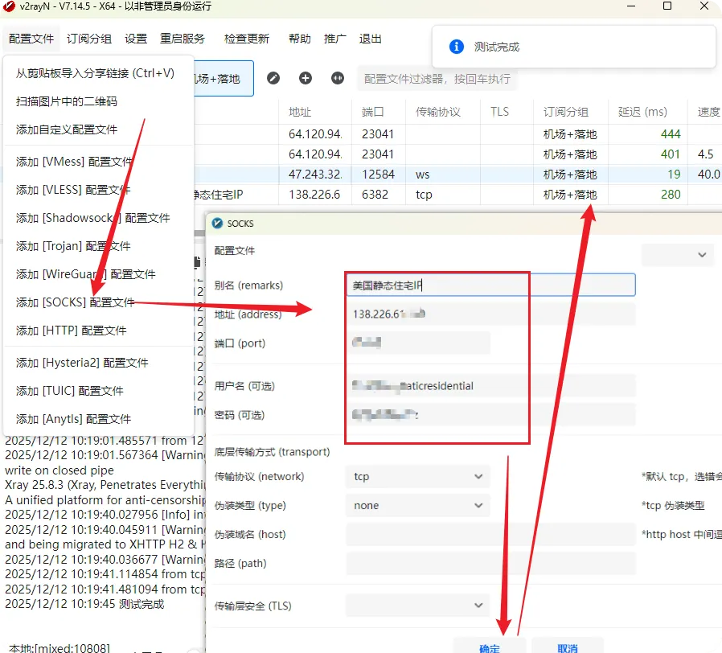722x653 pixels.
Task: Click the 端口 (port) input field
Action: [418, 343]
